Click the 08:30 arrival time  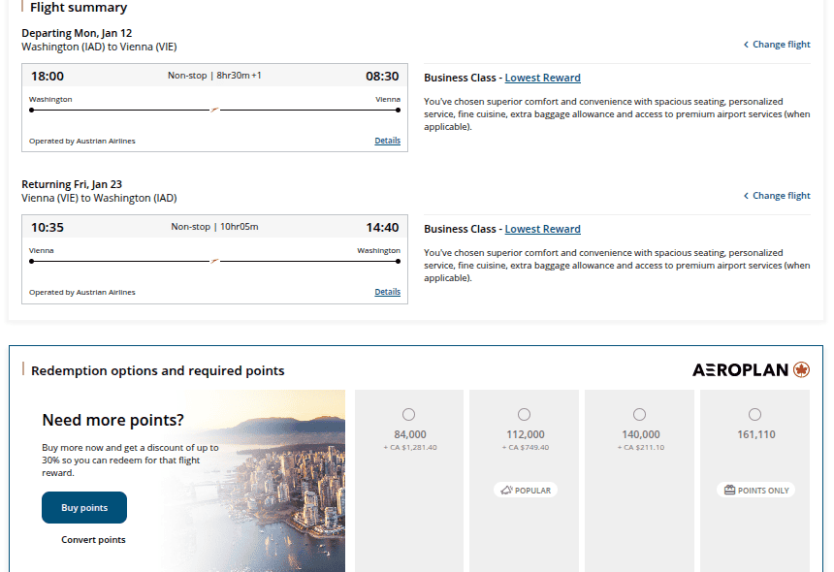[382, 76]
